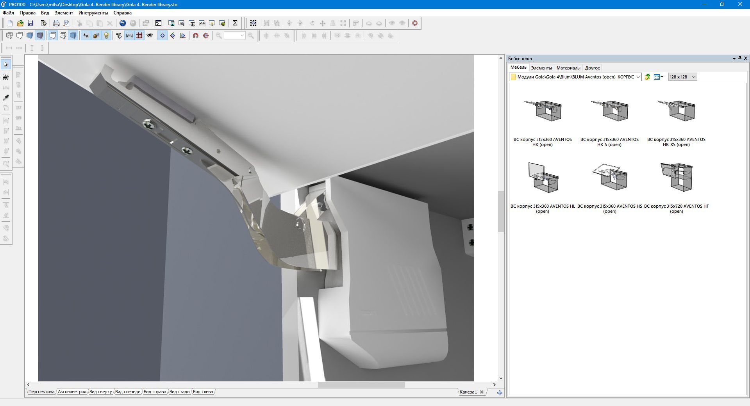This screenshot has height=406, width=750.
Task: Toggle the light bulb shading option
Action: tap(106, 36)
